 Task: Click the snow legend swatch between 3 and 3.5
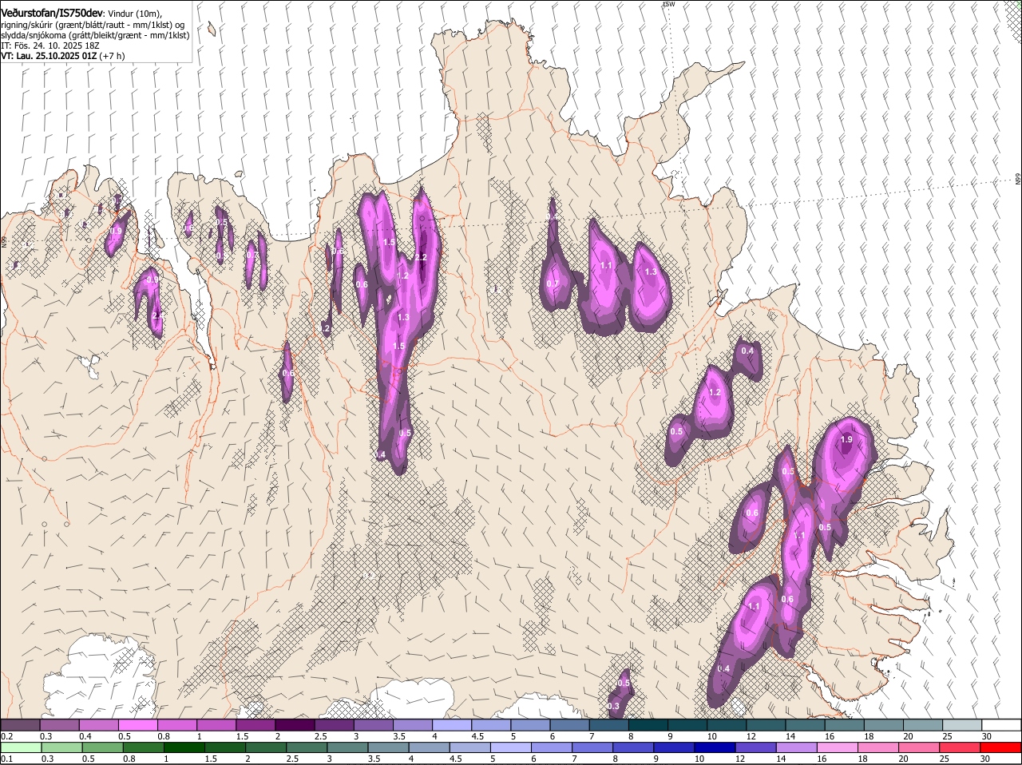click(374, 725)
